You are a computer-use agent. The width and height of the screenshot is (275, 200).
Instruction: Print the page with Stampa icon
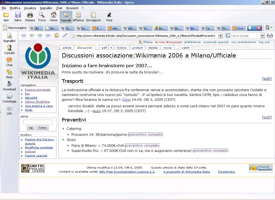point(30,15)
